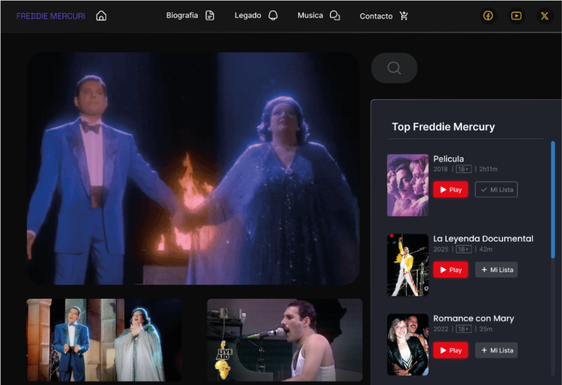Screen dimensions: 562x385
Task: Click the bell icon next to Legado
Action: click(x=273, y=15)
